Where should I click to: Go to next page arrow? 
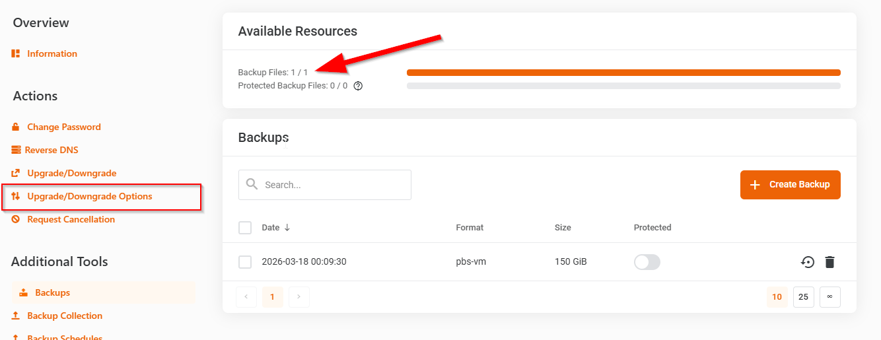[x=299, y=297]
